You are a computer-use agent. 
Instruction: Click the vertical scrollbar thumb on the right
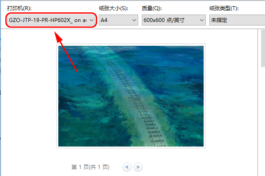263,48
